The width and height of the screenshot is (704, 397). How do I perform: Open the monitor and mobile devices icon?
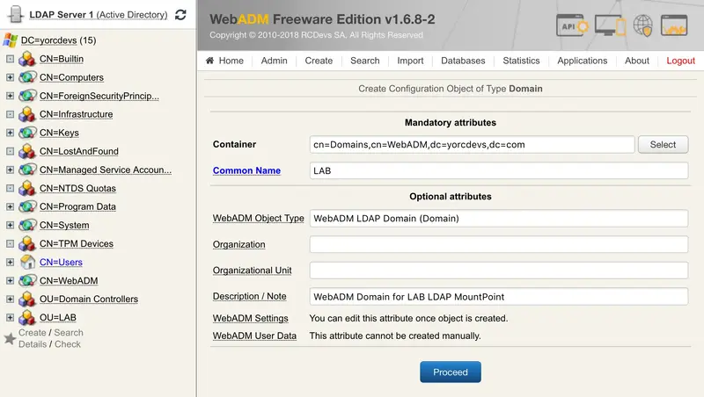(610, 25)
